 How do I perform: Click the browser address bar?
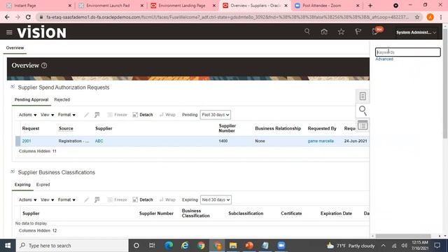point(227,17)
